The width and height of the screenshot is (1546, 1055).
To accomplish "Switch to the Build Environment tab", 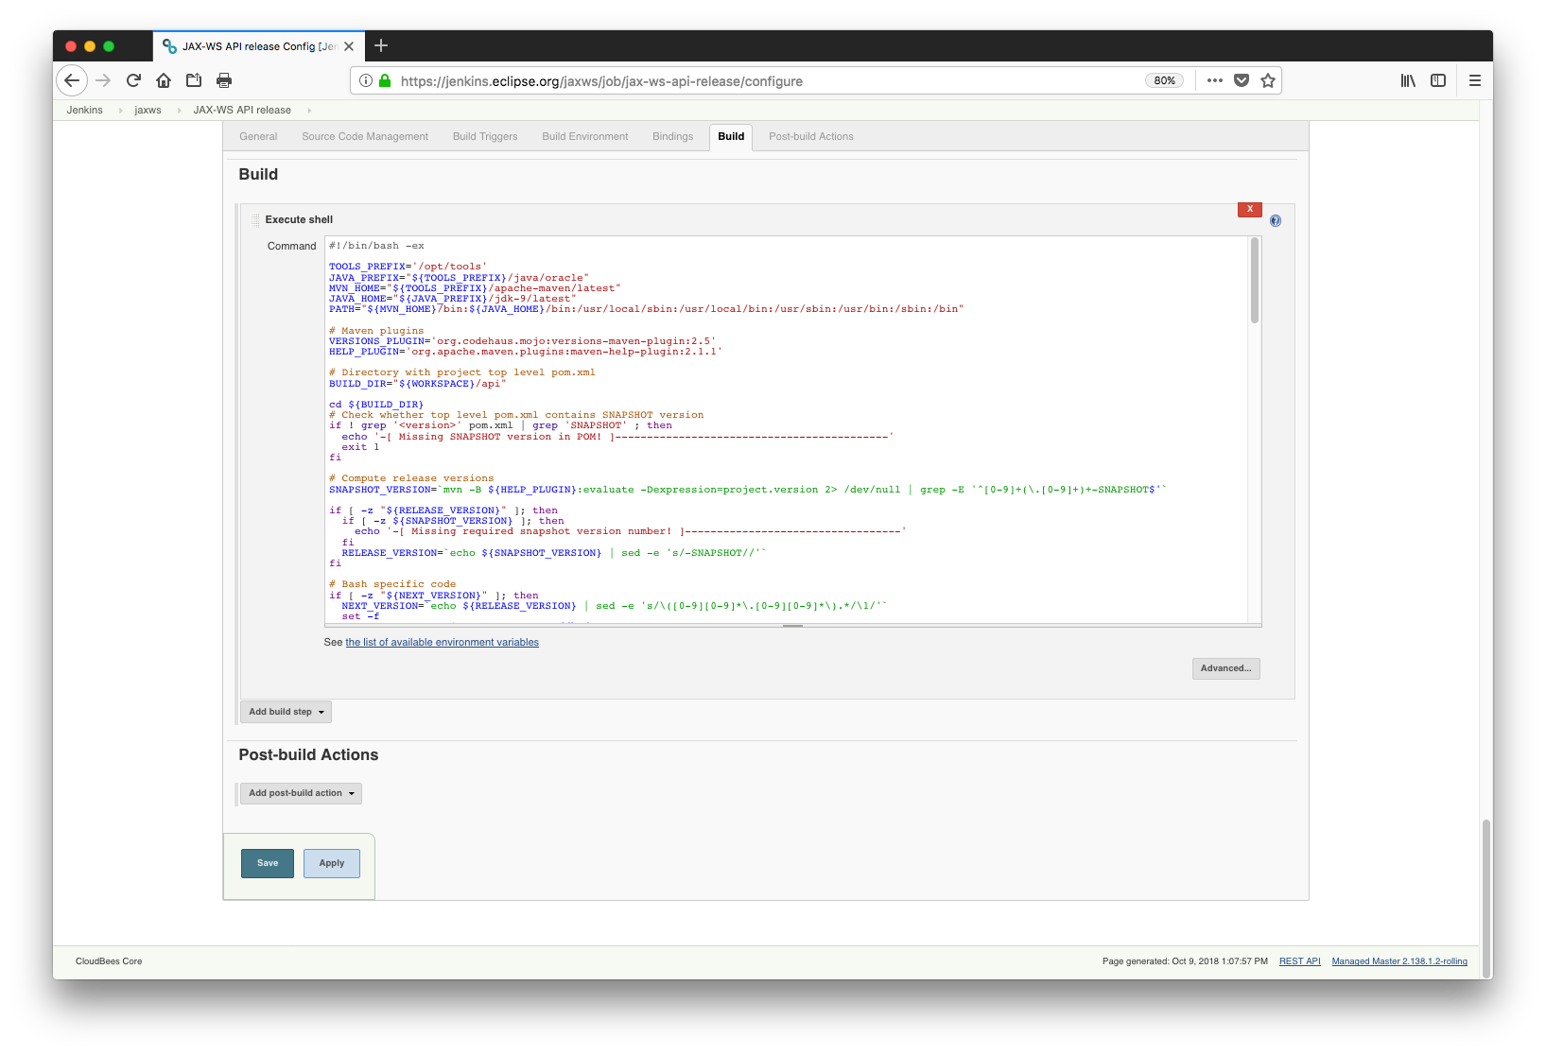I will [x=585, y=137].
